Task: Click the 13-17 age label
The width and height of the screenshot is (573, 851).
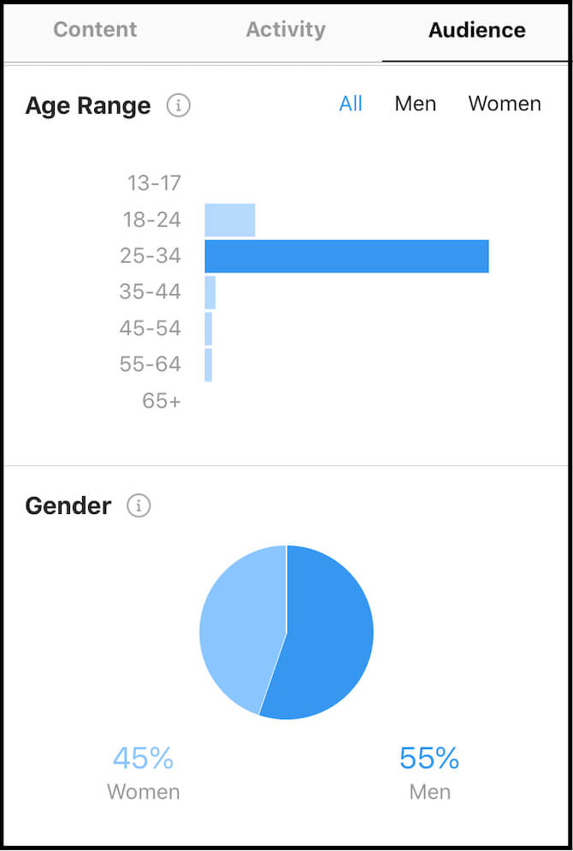Action: (154, 183)
